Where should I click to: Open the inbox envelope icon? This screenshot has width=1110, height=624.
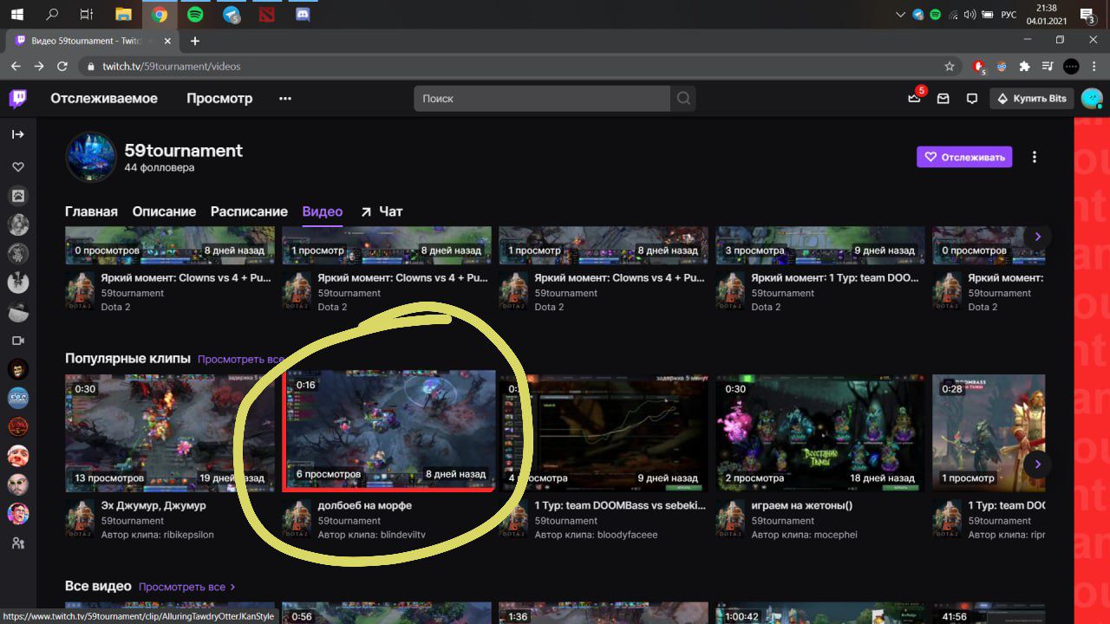(943, 99)
